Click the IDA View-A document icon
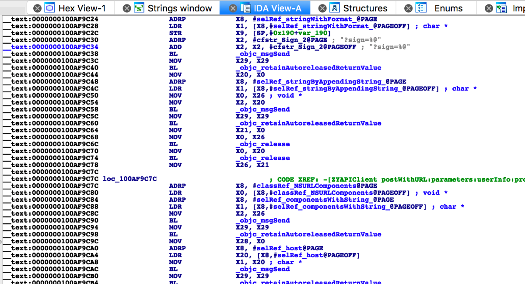 tap(245, 8)
